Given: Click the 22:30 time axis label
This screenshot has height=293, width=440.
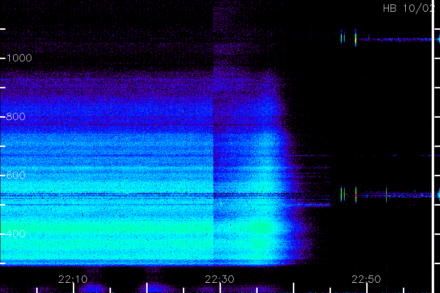Looking at the screenshot, I should pyautogui.click(x=220, y=279).
